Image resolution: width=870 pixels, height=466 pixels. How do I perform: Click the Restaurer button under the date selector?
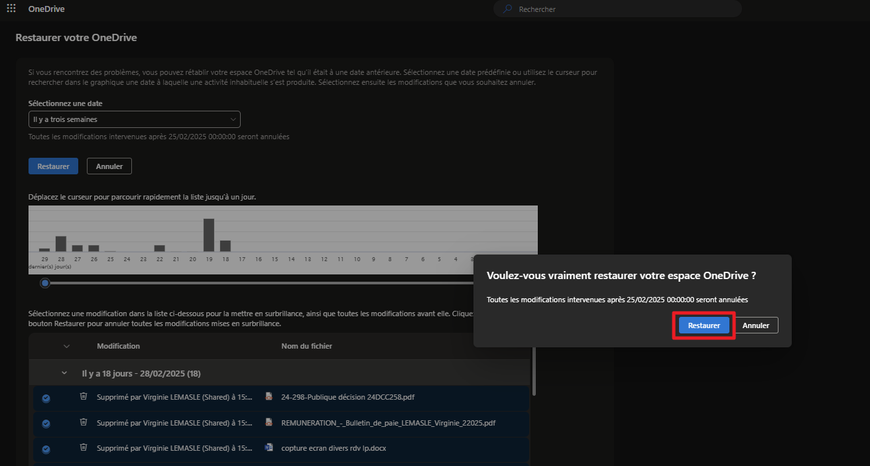(53, 166)
